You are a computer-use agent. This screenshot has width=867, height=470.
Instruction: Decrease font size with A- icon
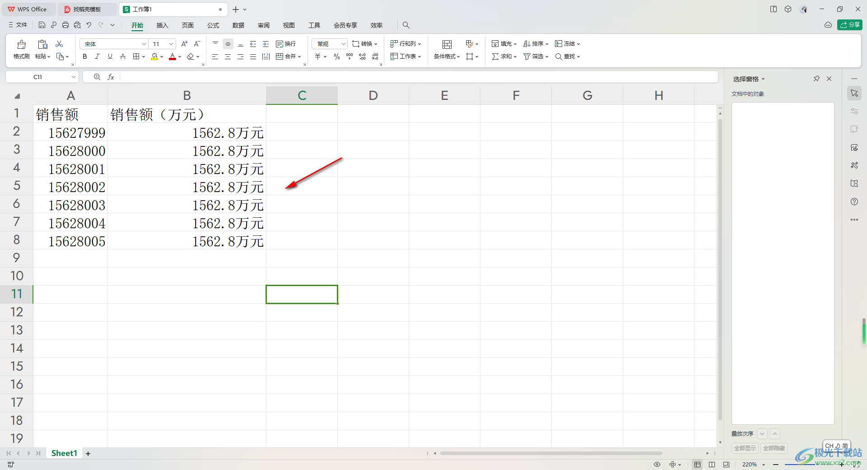pyautogui.click(x=197, y=44)
